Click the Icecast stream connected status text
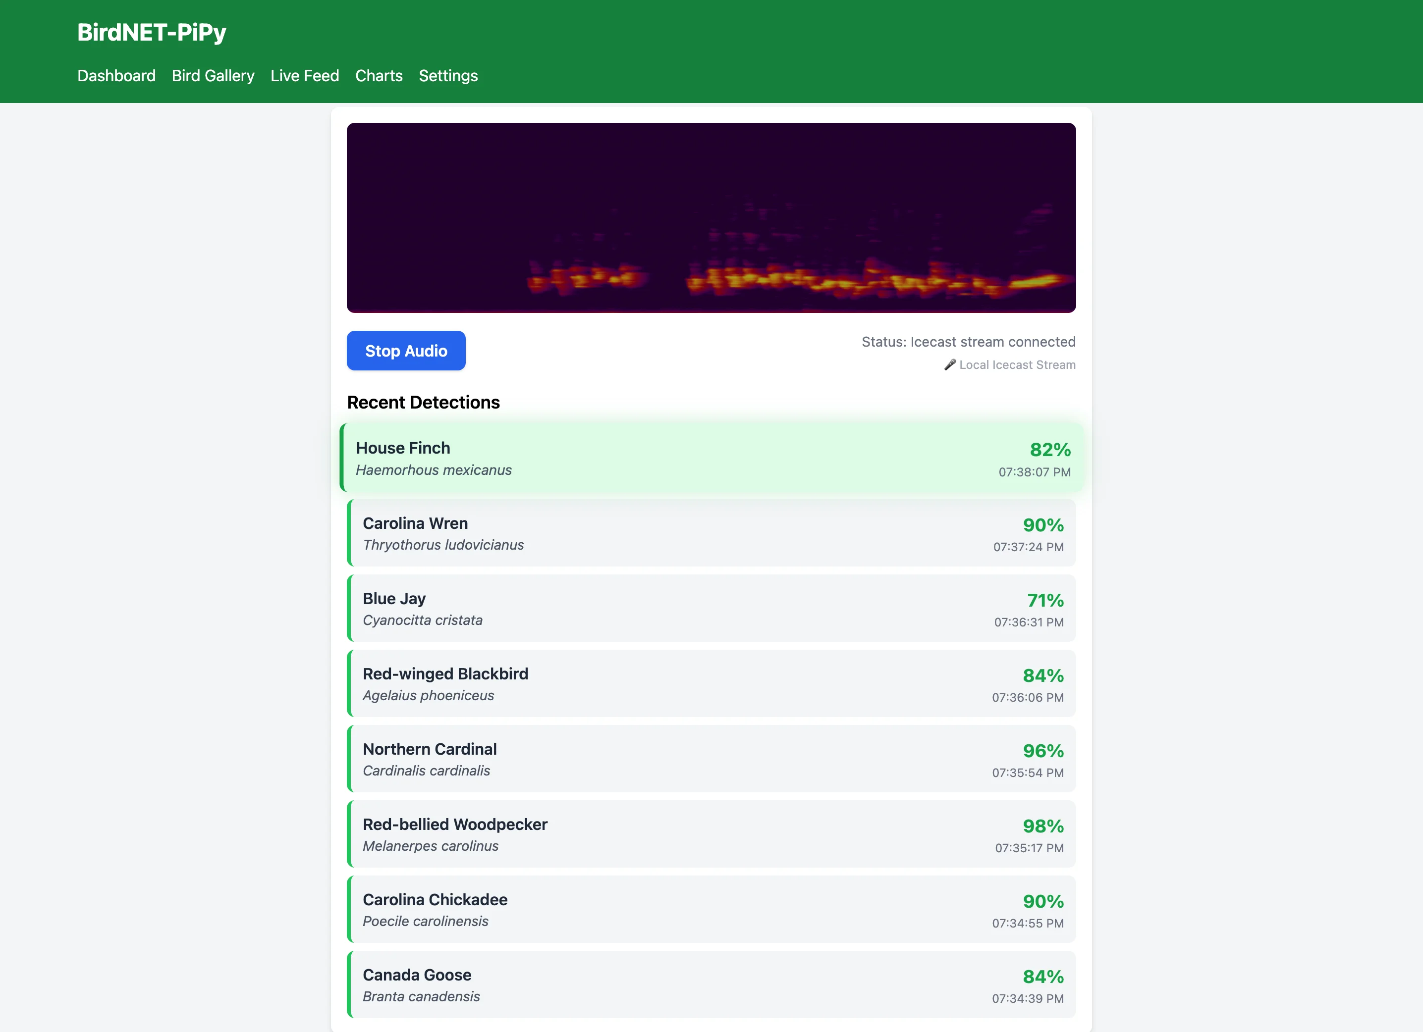Screen dimensions: 1423x1032 (968, 342)
